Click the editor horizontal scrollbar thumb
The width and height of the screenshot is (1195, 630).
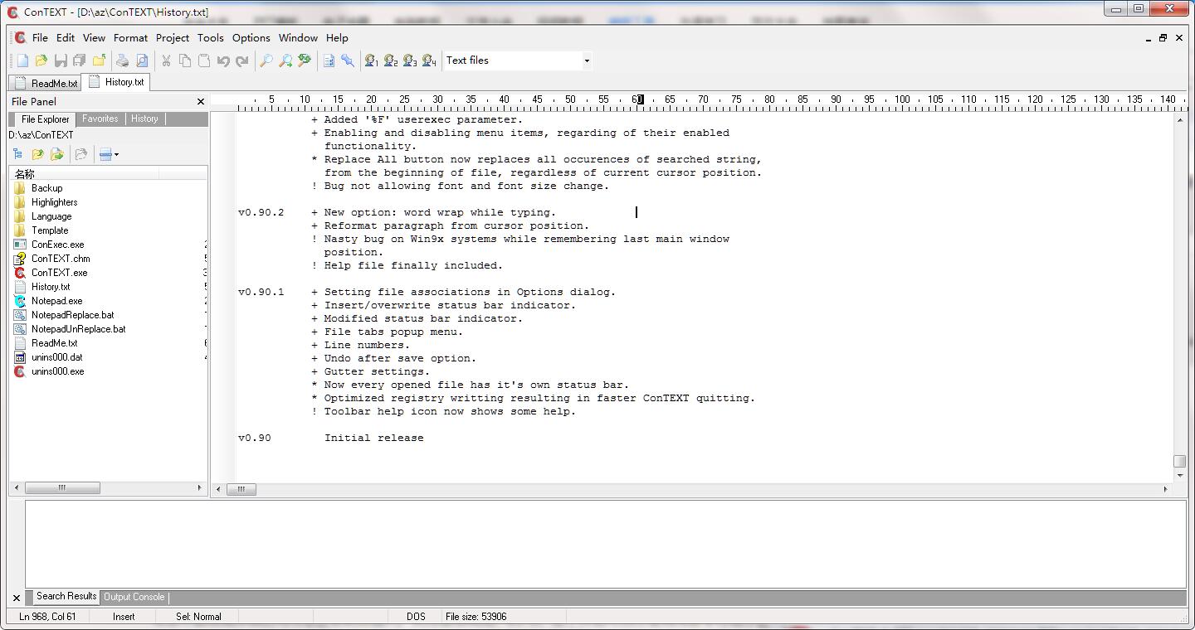tap(241, 489)
